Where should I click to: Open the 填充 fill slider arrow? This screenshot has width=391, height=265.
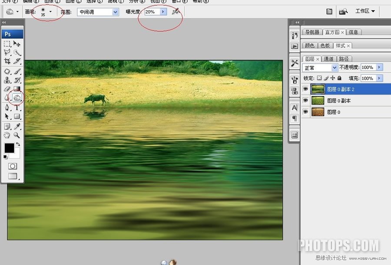pos(379,78)
